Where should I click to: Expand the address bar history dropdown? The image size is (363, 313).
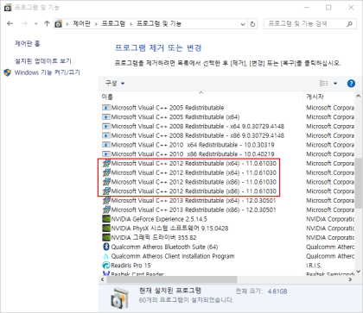[243, 24]
